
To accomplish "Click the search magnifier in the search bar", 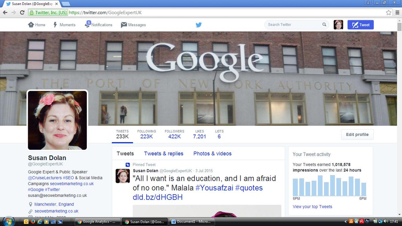I will pos(324,24).
